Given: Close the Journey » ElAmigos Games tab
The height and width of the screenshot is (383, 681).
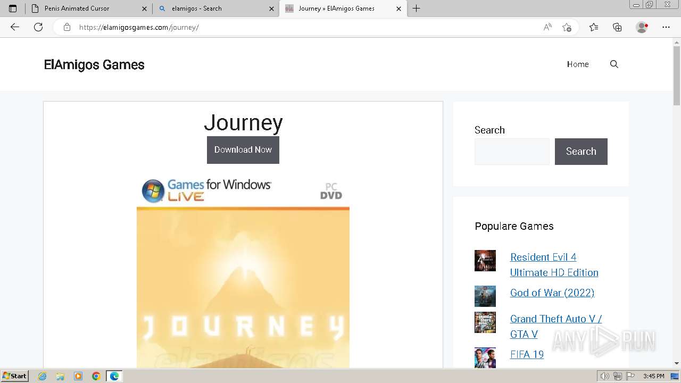Looking at the screenshot, I should pos(399,9).
